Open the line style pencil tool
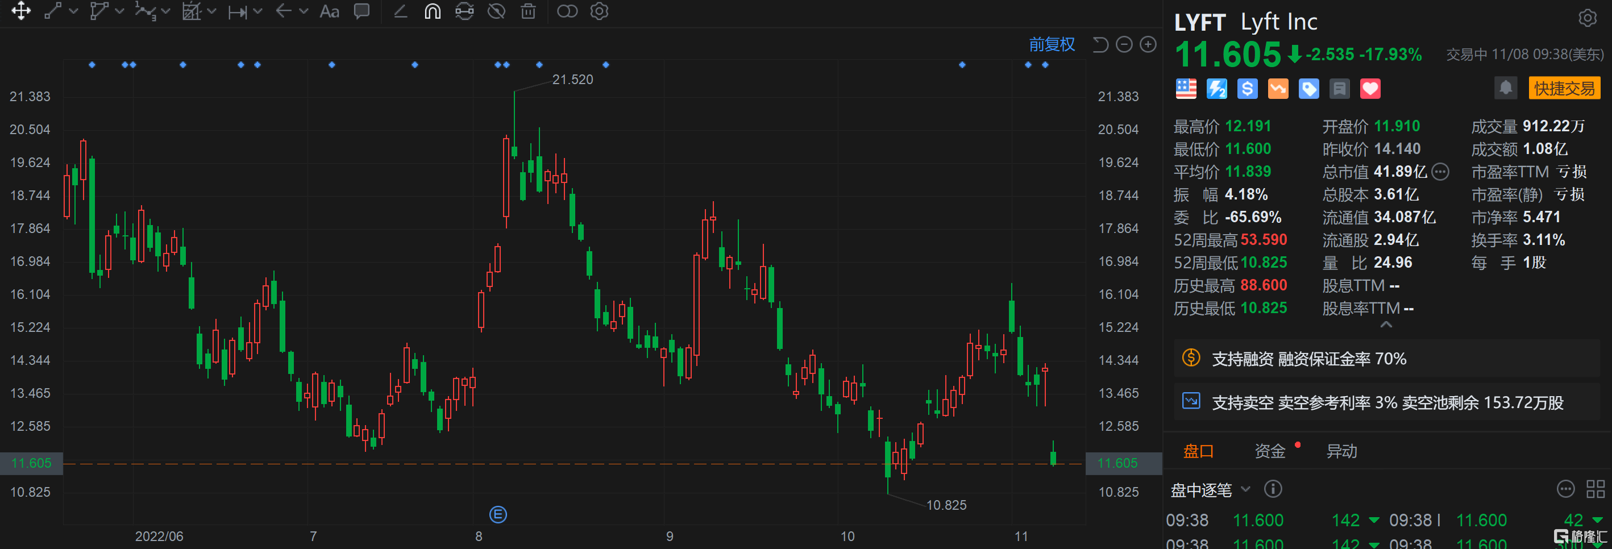 (x=401, y=11)
